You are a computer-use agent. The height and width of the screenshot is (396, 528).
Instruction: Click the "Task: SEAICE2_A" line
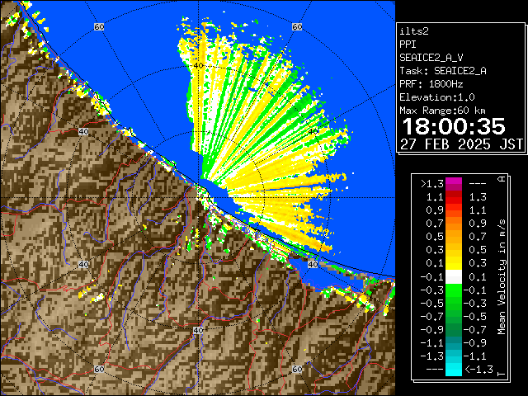pos(443,71)
